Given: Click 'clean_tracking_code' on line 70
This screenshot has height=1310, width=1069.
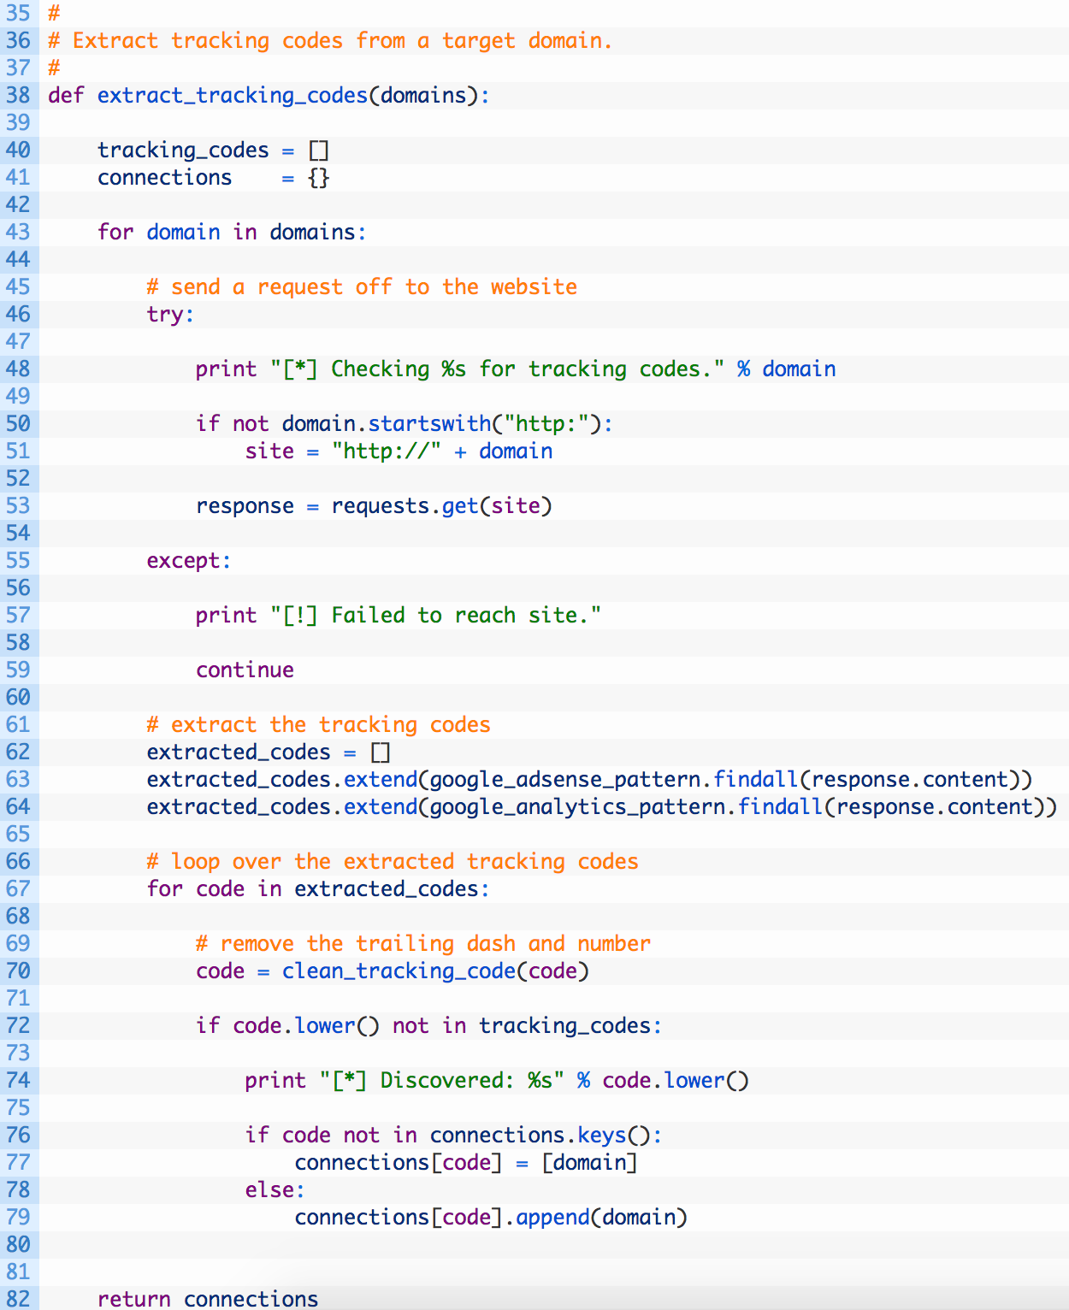Looking at the screenshot, I should tap(399, 971).
